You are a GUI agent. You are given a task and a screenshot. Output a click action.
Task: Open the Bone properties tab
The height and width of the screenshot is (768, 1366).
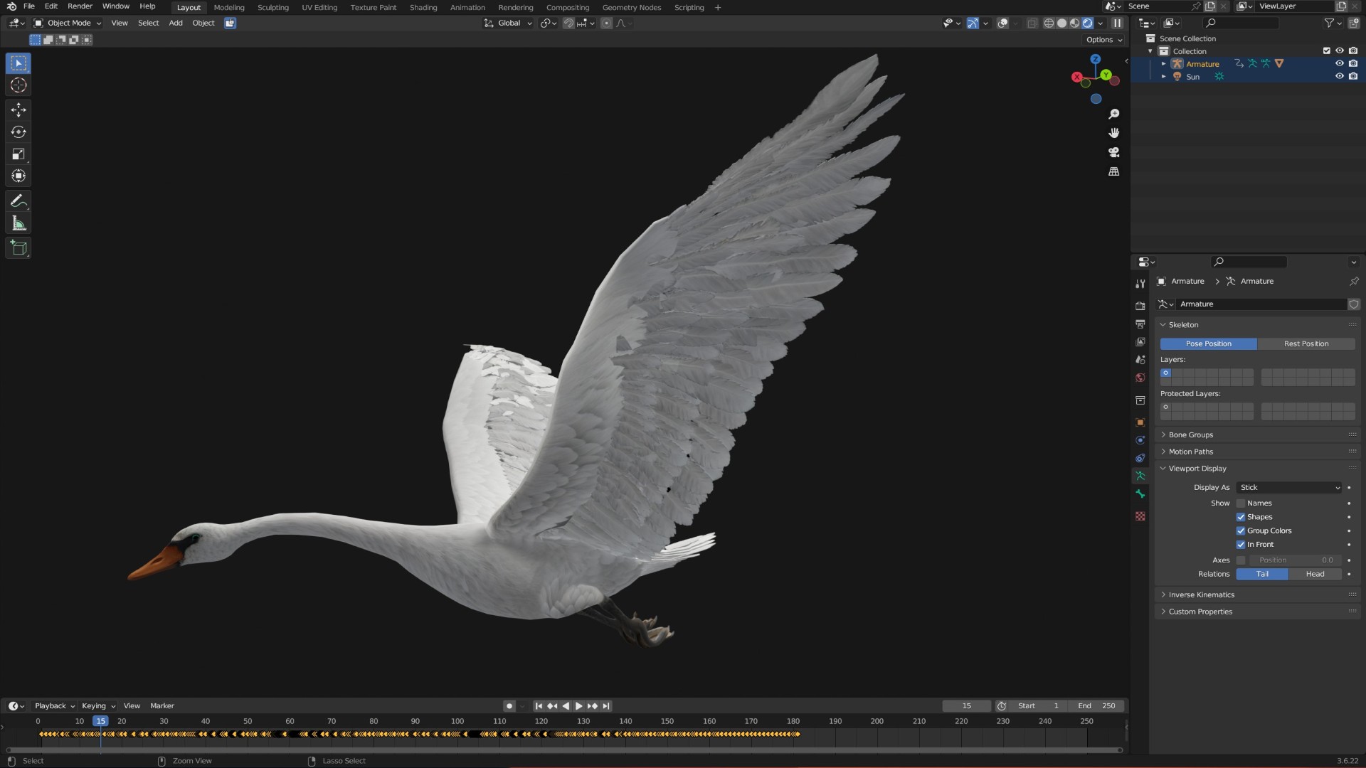tap(1140, 494)
